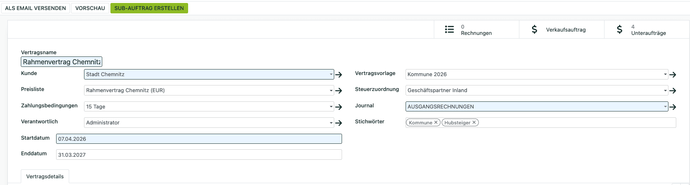Switch to the Vertragsdetails tab
Viewport: 690px width, 185px height.
coord(45,176)
